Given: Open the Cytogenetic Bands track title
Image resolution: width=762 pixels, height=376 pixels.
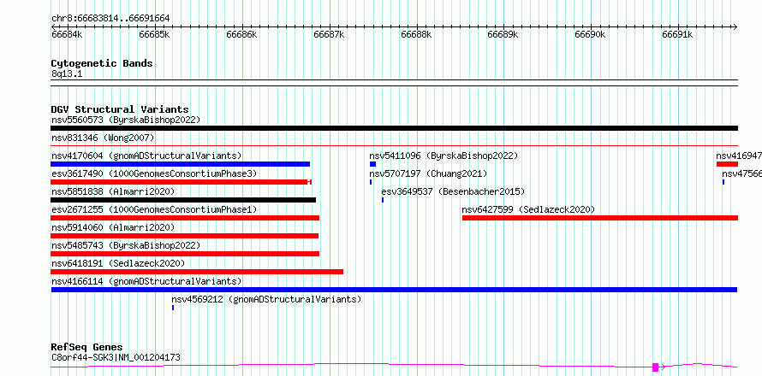Looking at the screenshot, I should coord(102,63).
